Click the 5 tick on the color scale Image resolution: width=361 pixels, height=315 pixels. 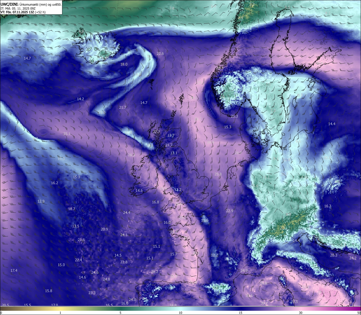pyautogui.click(x=120, y=313)
